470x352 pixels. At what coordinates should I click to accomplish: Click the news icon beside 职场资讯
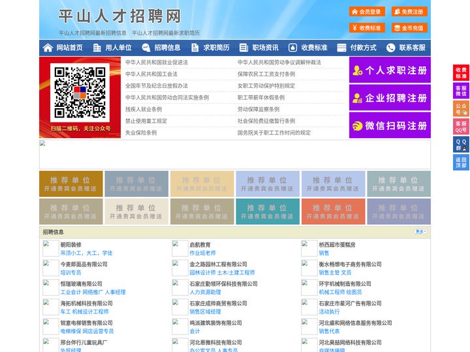(x=243, y=48)
